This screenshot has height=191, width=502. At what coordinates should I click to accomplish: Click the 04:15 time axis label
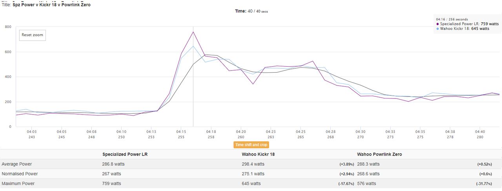(181, 132)
